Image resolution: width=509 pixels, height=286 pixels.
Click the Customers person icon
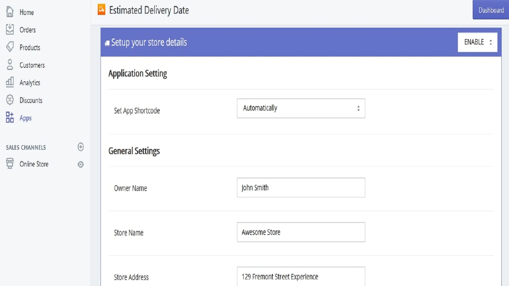coord(10,65)
